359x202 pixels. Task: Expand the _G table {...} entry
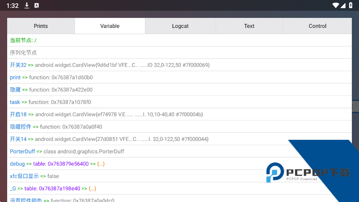tap(92, 188)
